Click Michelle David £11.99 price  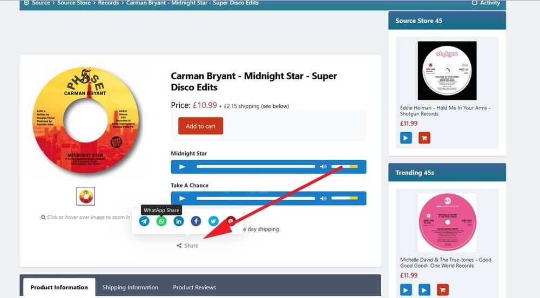(409, 275)
